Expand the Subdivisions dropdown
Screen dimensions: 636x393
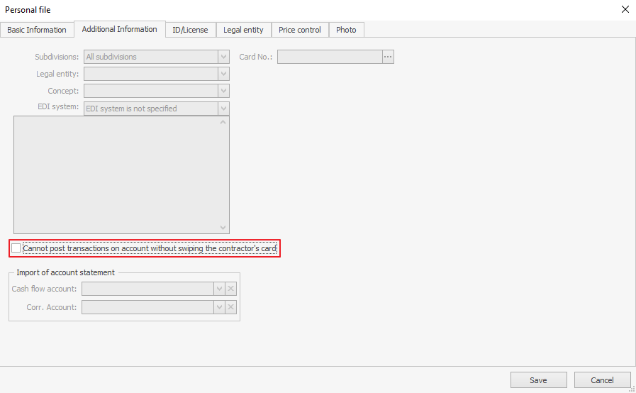coord(224,57)
